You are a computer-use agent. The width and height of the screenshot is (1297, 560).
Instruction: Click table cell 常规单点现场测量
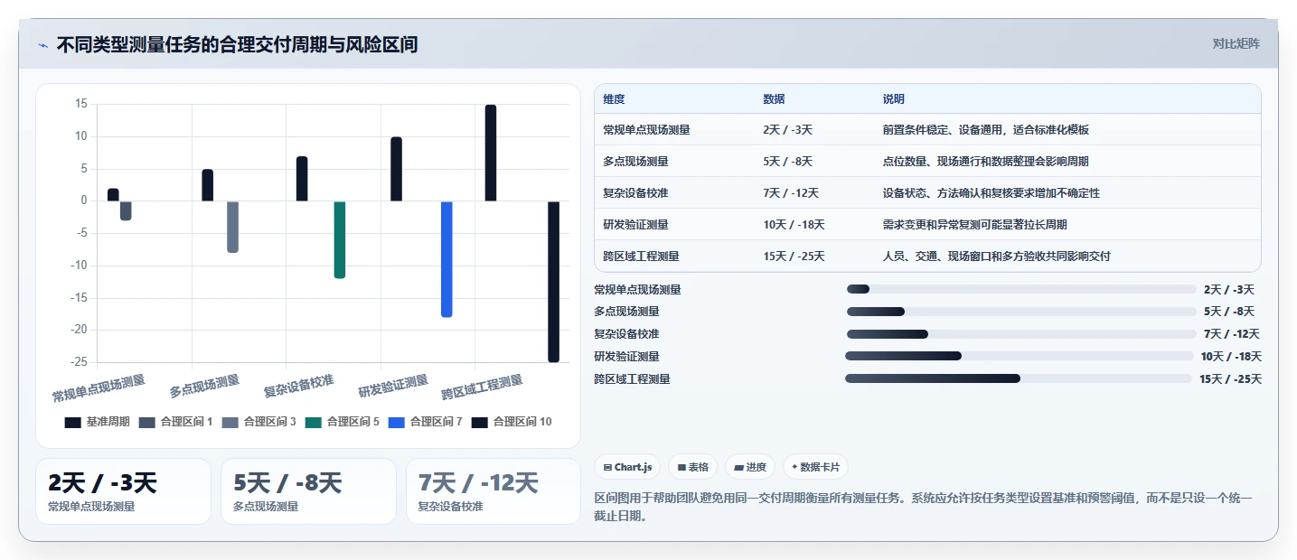click(646, 130)
